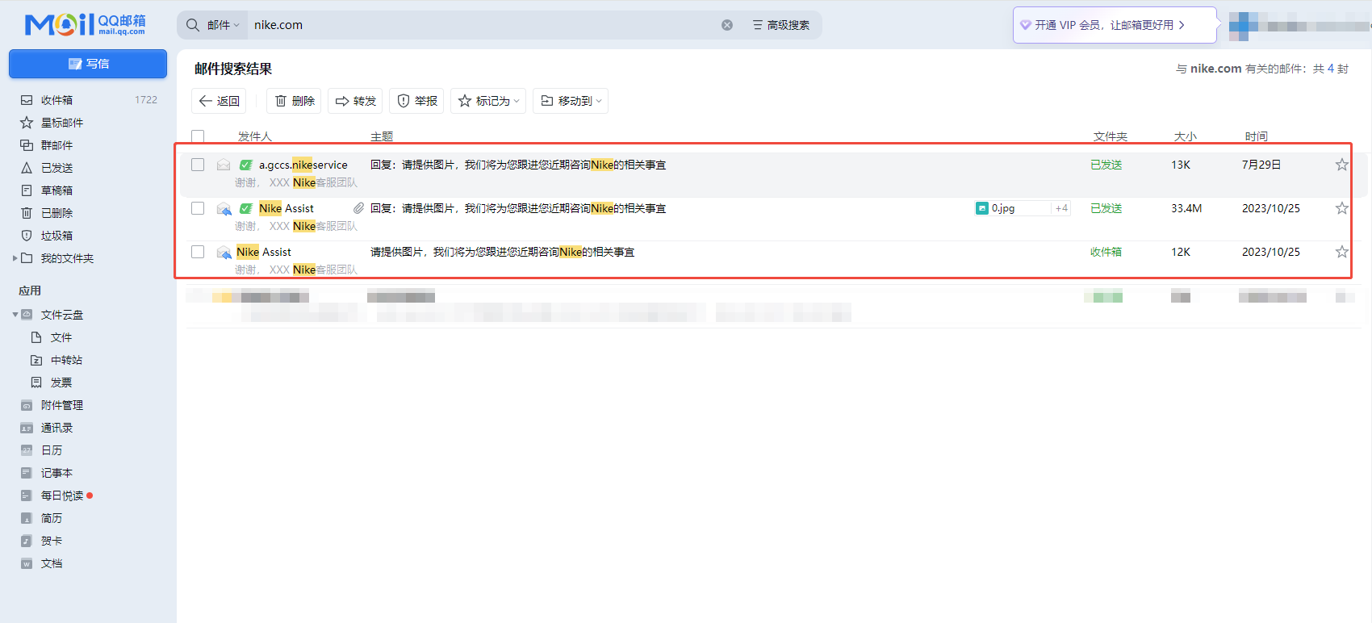
Task: Open the 已发送 sent folder
Action: [x=56, y=168]
